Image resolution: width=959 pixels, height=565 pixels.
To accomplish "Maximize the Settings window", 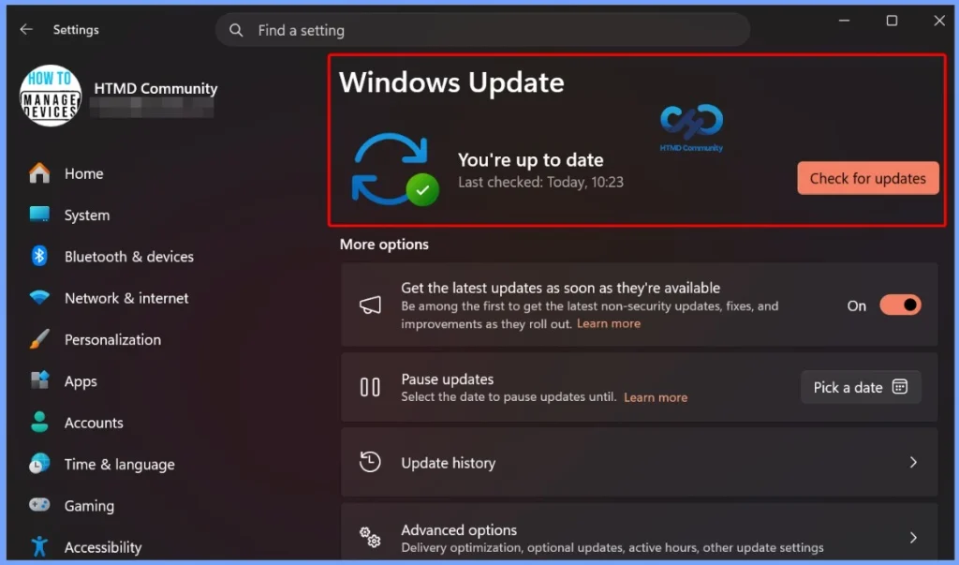I will pos(892,21).
